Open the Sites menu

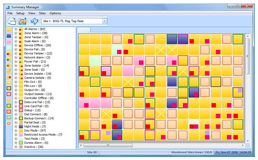[42, 13]
